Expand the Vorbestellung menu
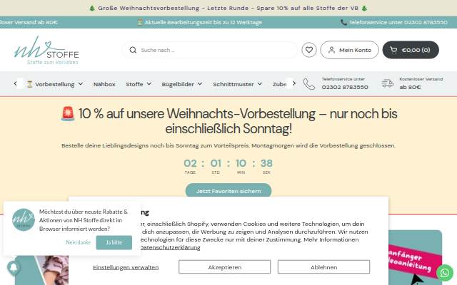The height and width of the screenshot is (285, 457). pos(55,84)
